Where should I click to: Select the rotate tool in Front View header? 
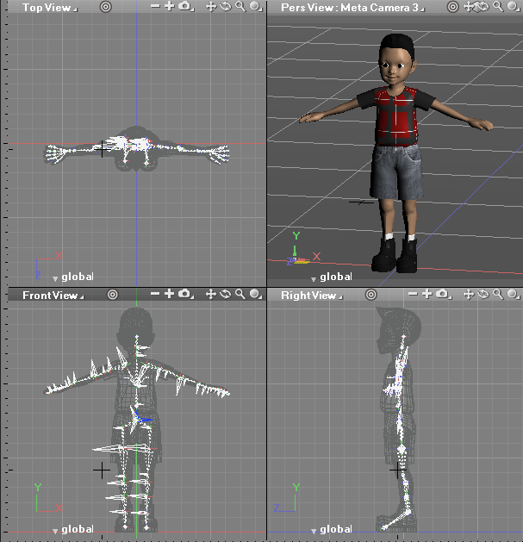click(x=226, y=296)
